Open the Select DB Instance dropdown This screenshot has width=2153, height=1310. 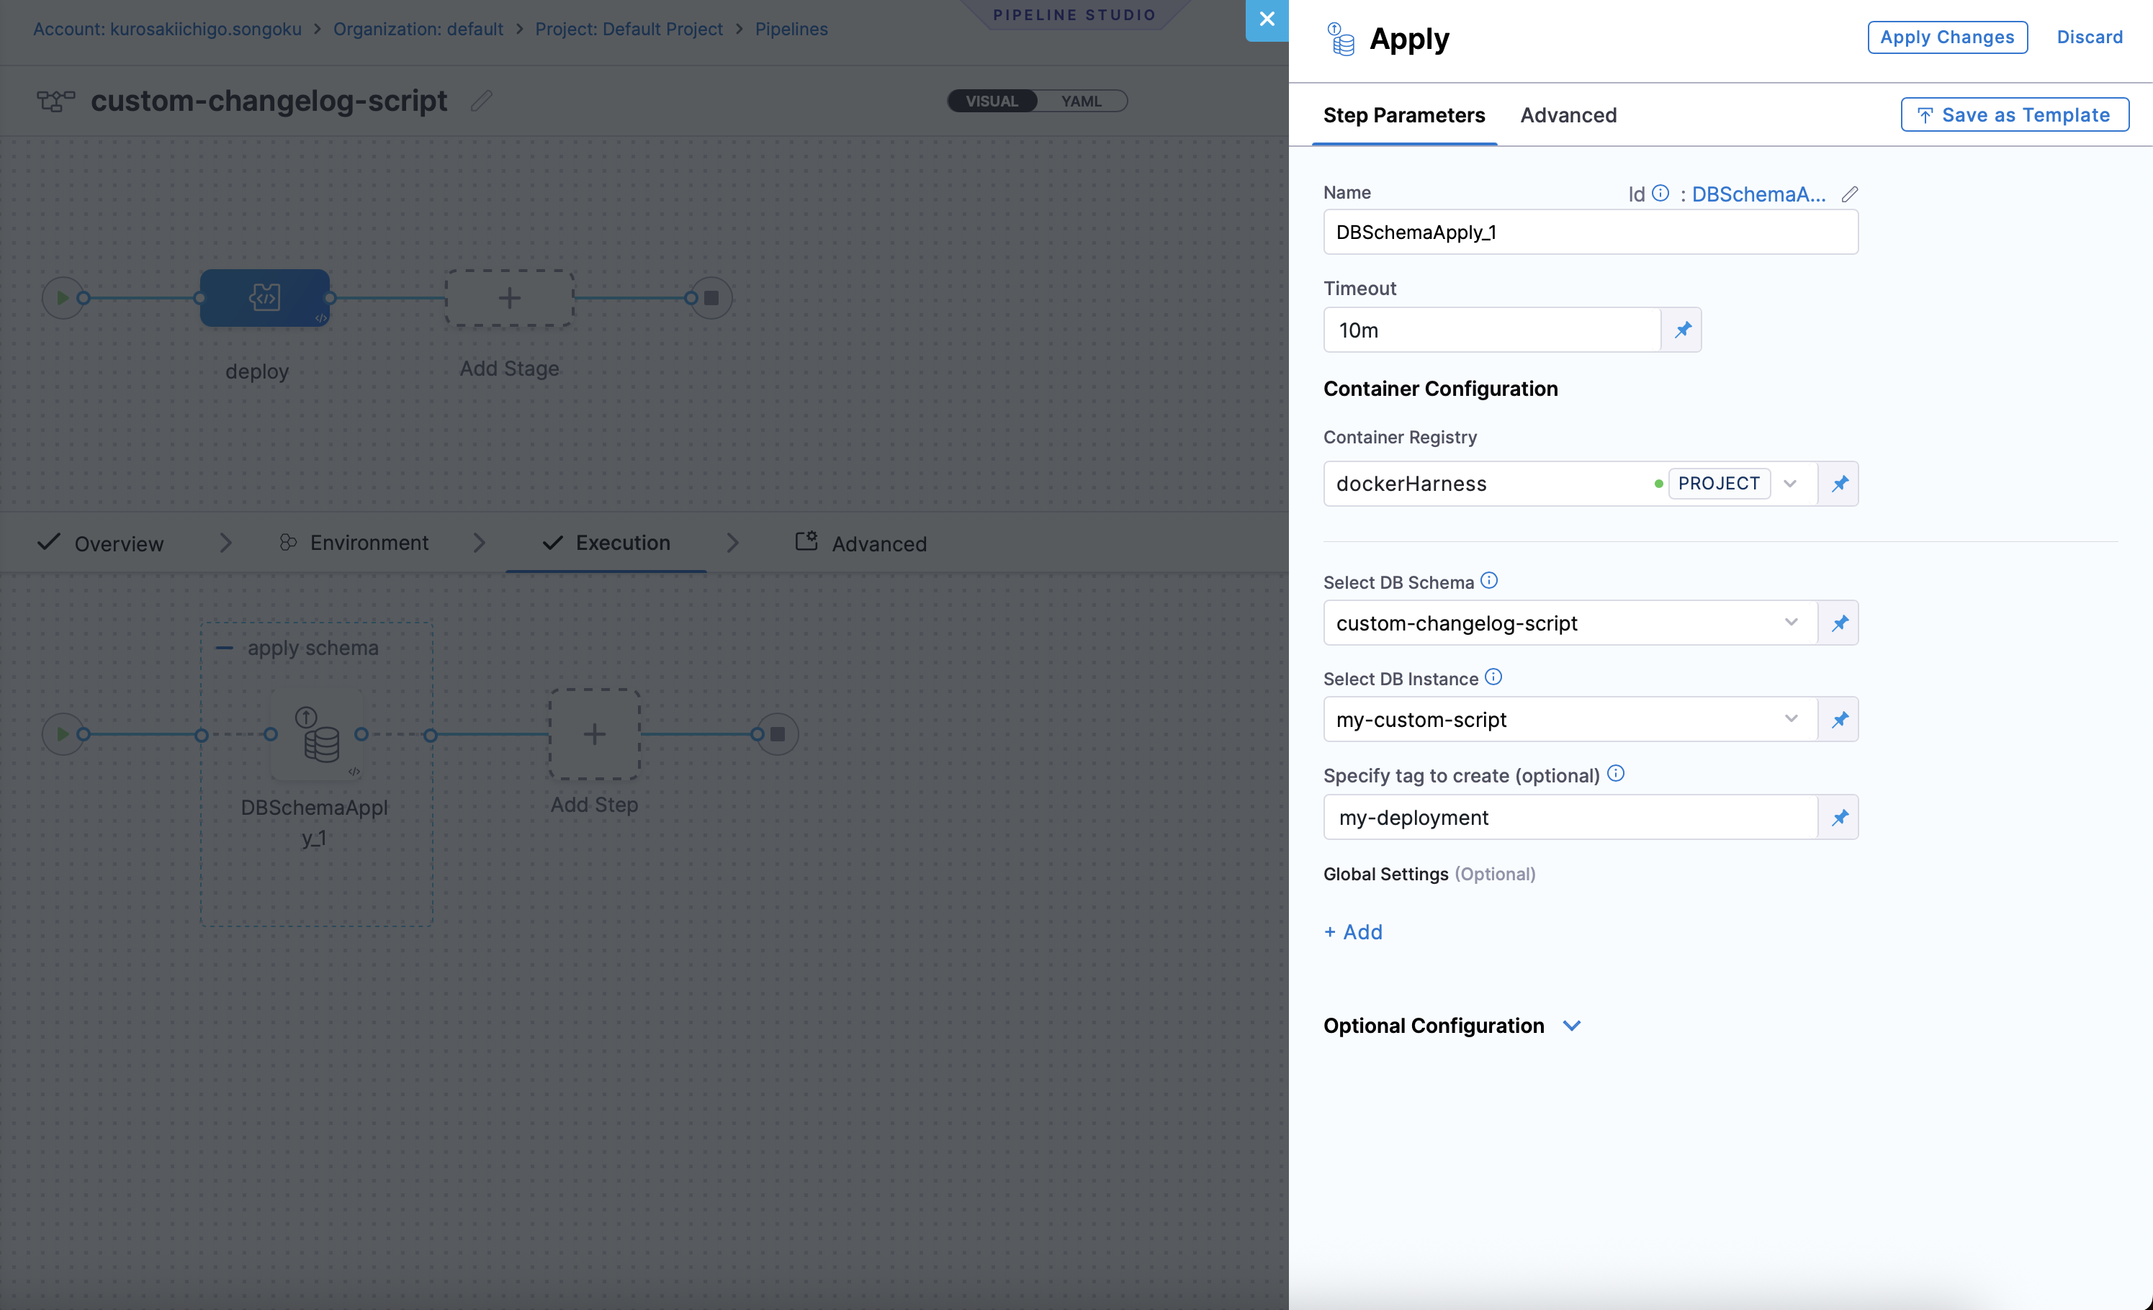1792,719
